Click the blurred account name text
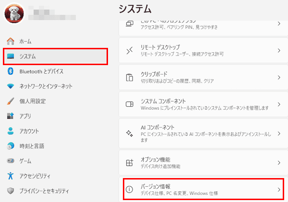 52,12
